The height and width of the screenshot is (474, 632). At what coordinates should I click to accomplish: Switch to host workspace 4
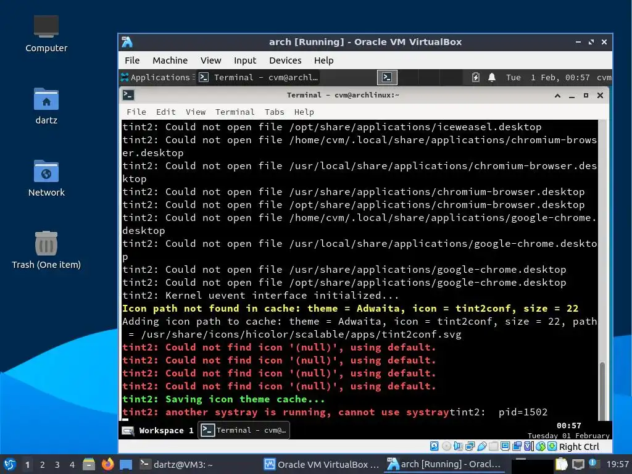tap(72, 465)
